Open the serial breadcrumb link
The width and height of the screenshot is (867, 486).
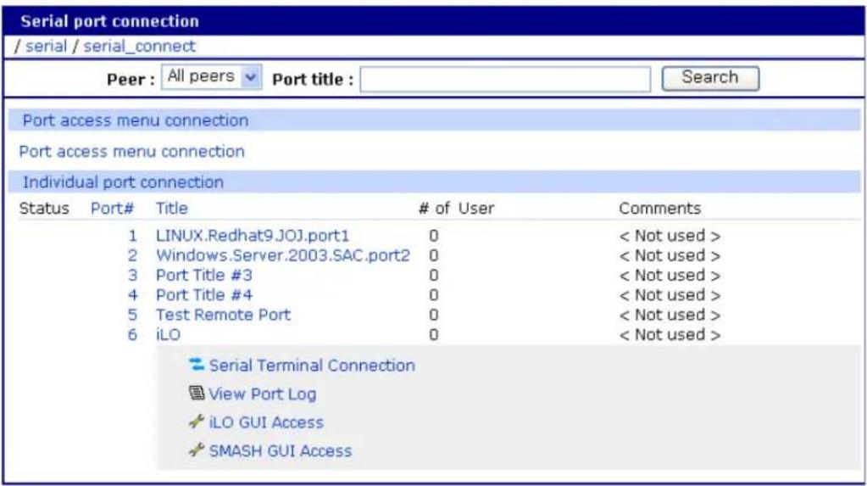[46, 46]
